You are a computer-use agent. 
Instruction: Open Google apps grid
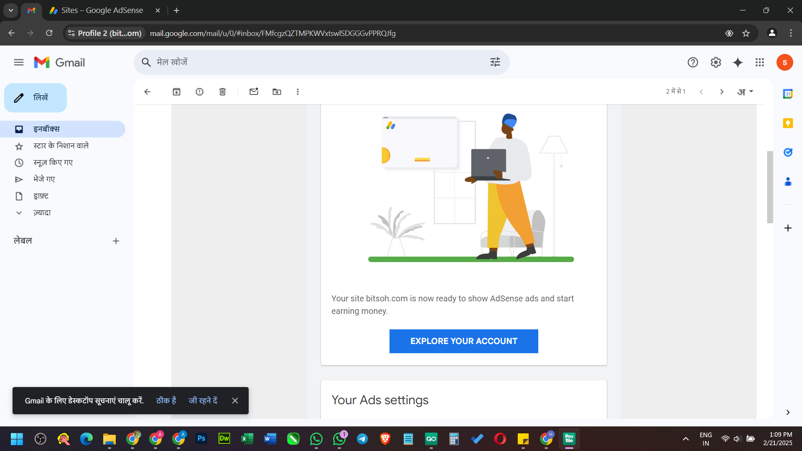tap(760, 62)
